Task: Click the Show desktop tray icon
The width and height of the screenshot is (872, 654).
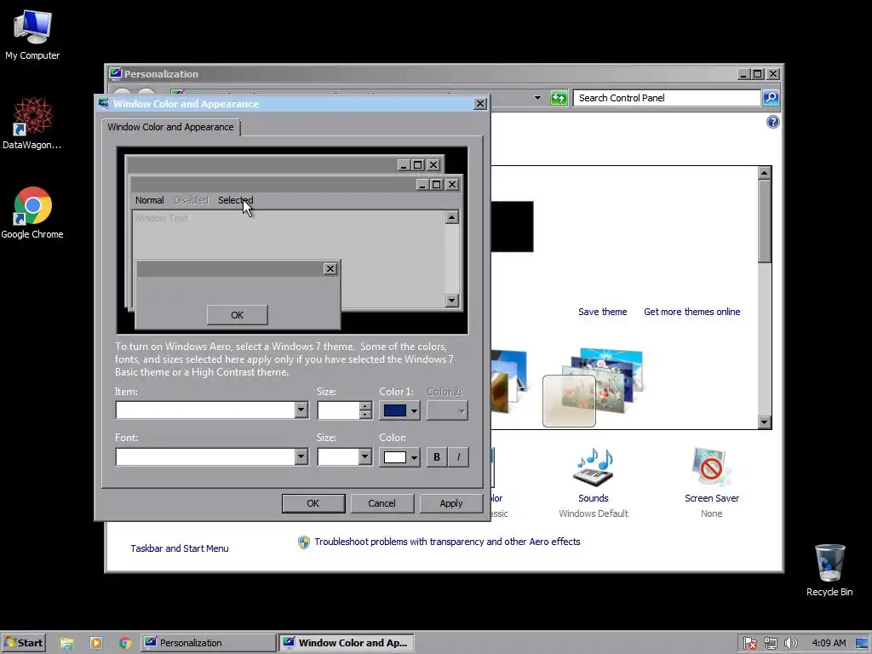Action: click(863, 644)
